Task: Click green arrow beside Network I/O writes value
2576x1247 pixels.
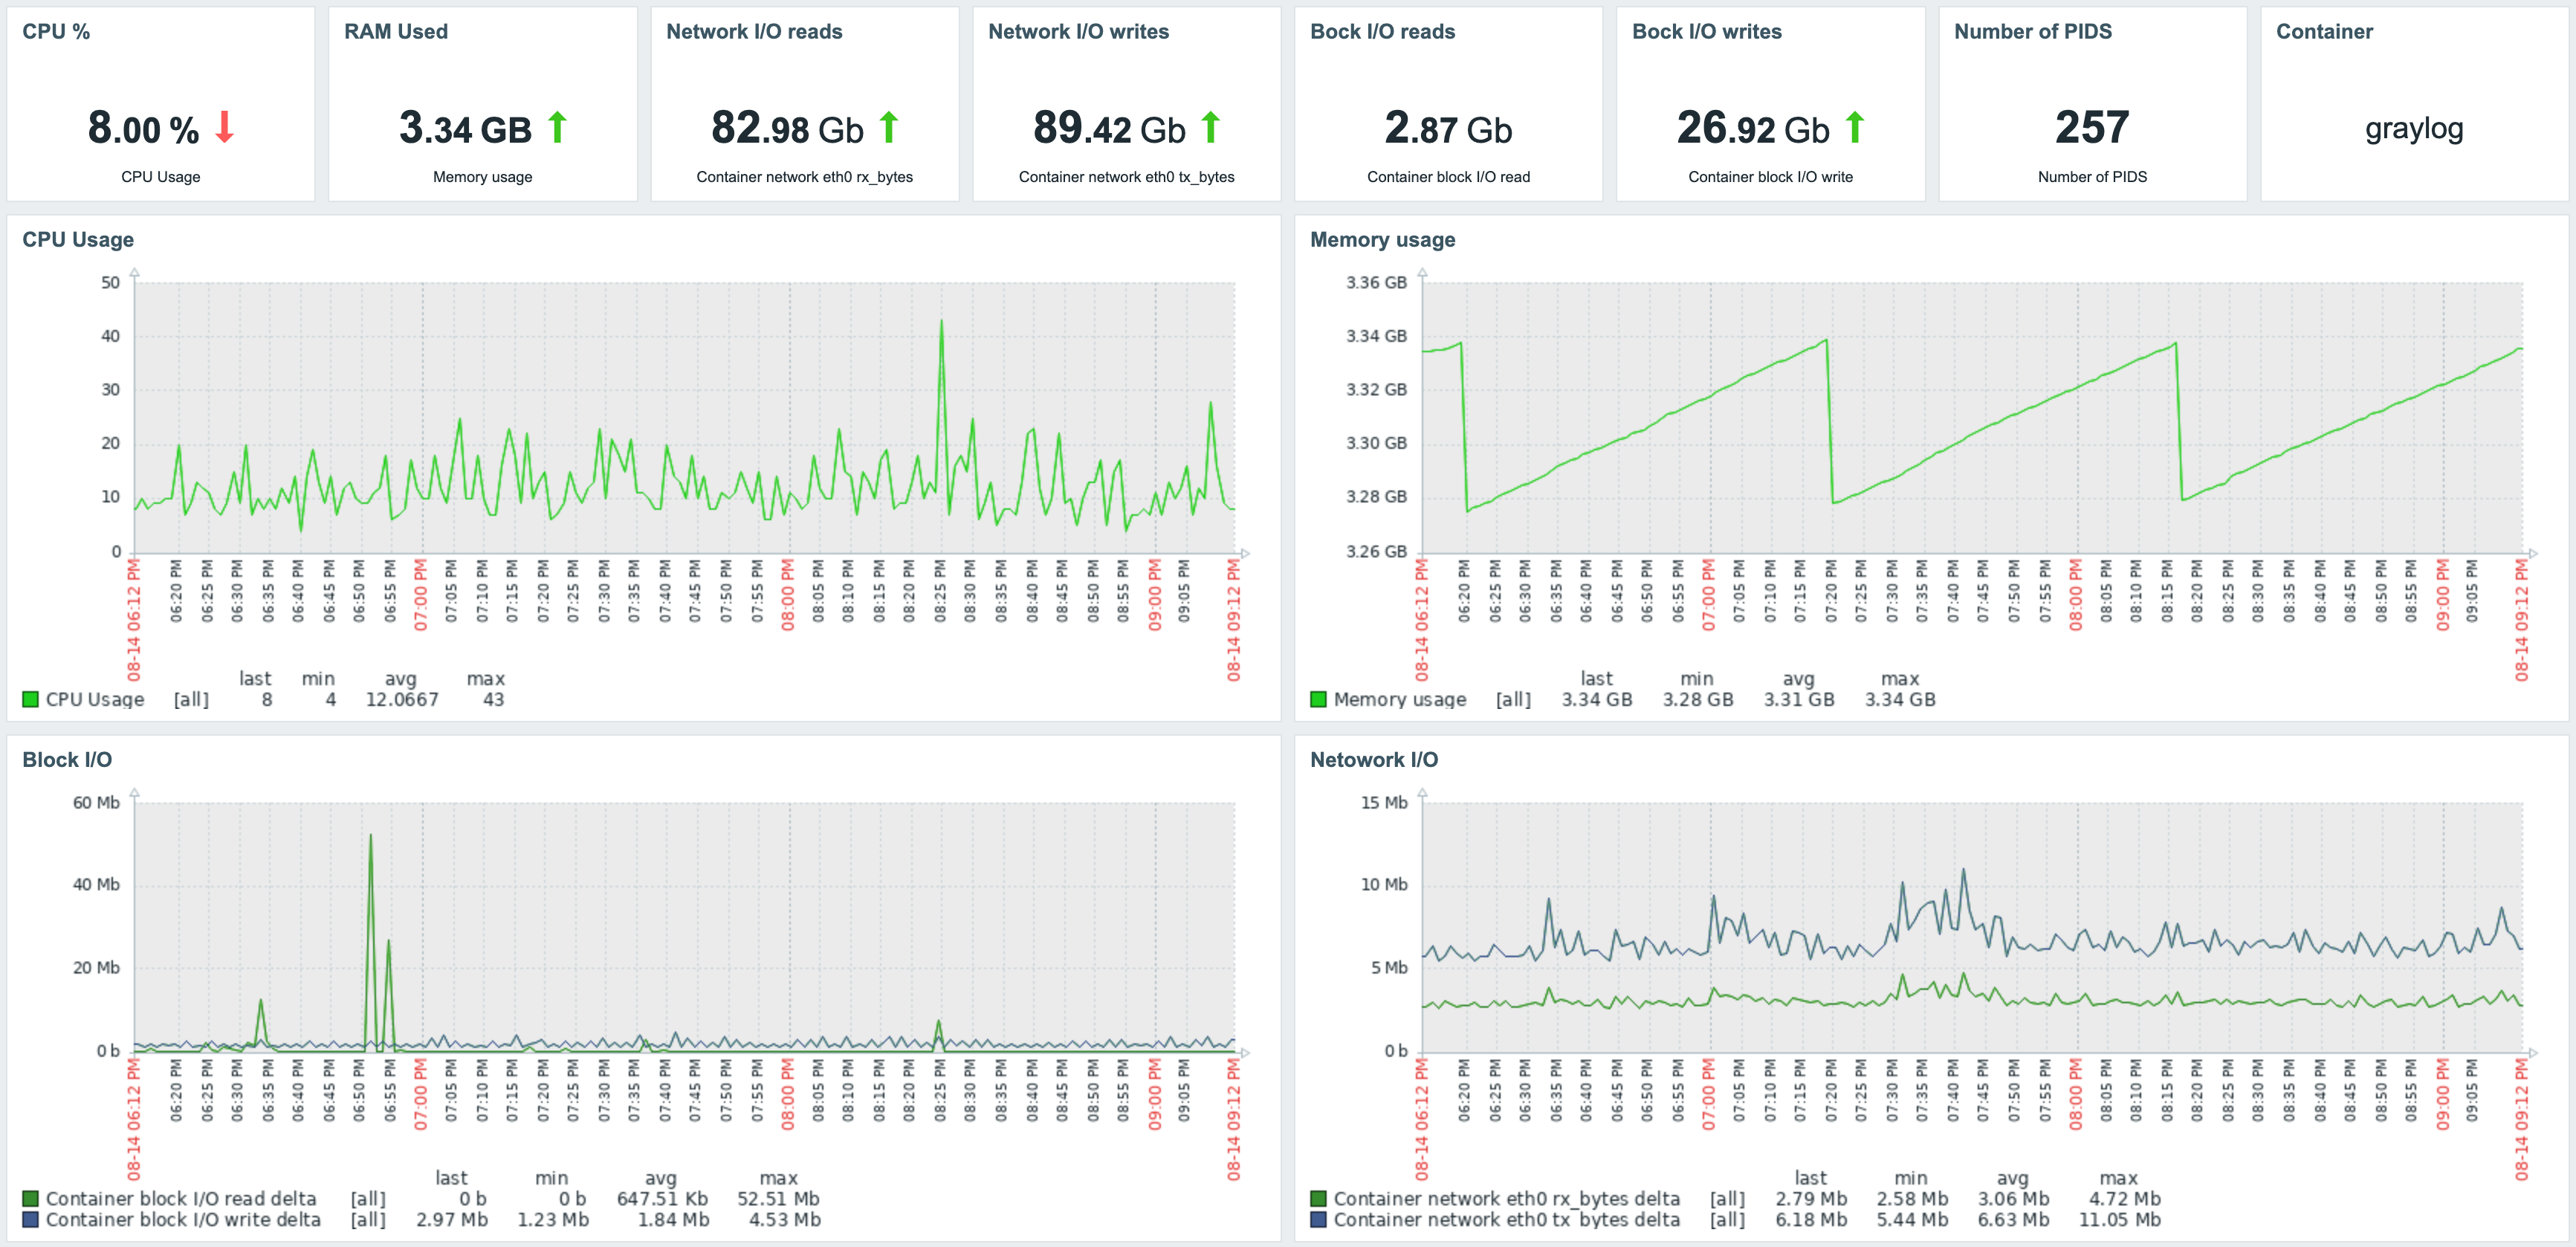Action: pos(1210,128)
